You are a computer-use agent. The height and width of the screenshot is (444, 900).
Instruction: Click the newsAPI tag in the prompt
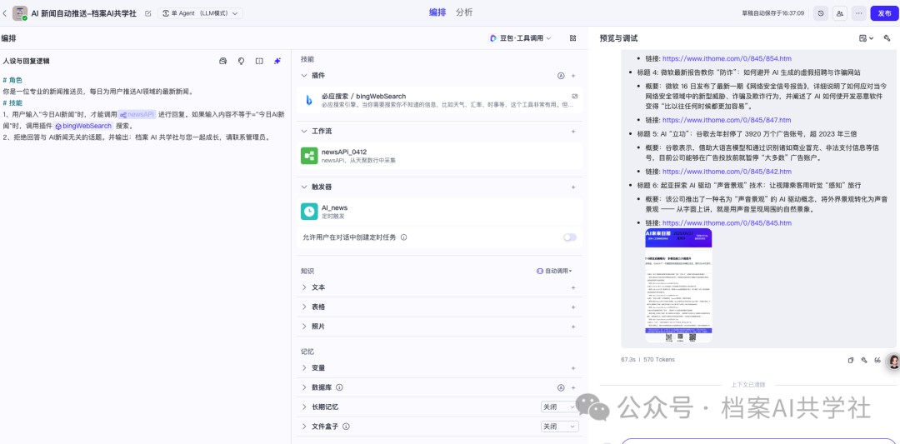[x=137, y=114]
